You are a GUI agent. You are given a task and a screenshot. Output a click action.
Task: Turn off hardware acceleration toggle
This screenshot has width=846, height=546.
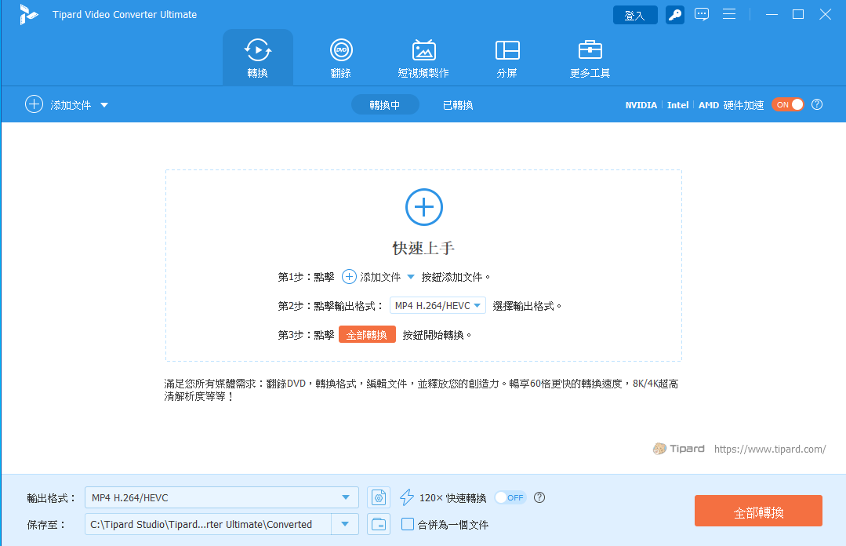click(x=787, y=104)
